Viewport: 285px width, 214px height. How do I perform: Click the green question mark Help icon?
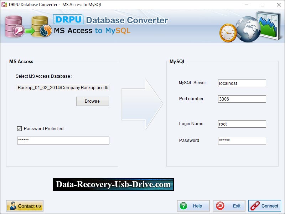pyautogui.click(x=184, y=206)
